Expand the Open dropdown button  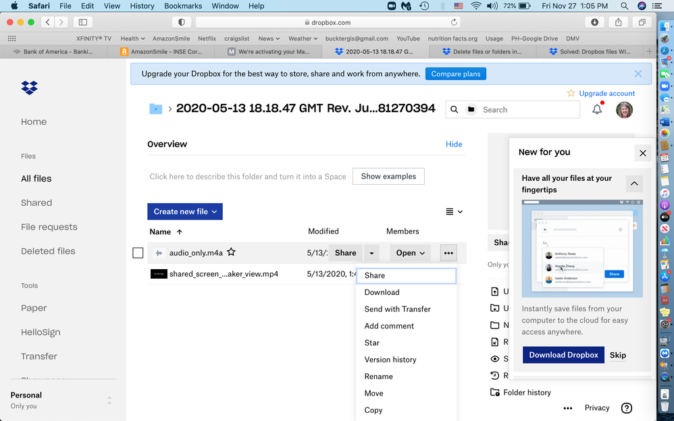(410, 253)
